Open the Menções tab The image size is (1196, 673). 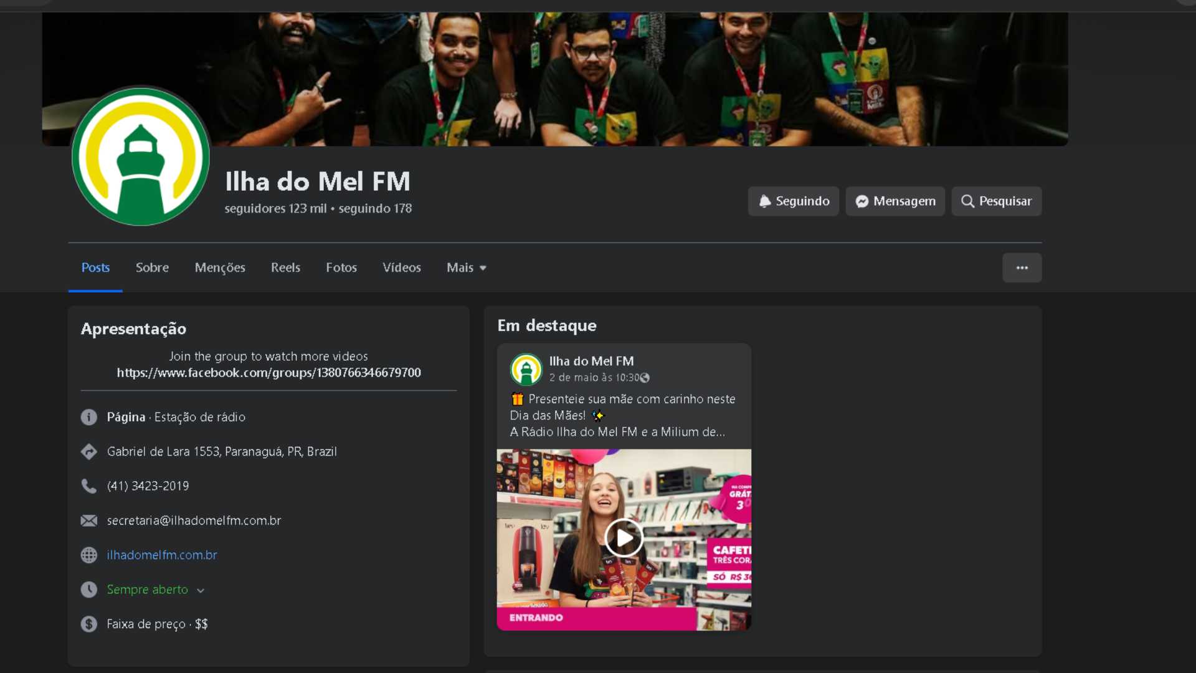(x=219, y=268)
